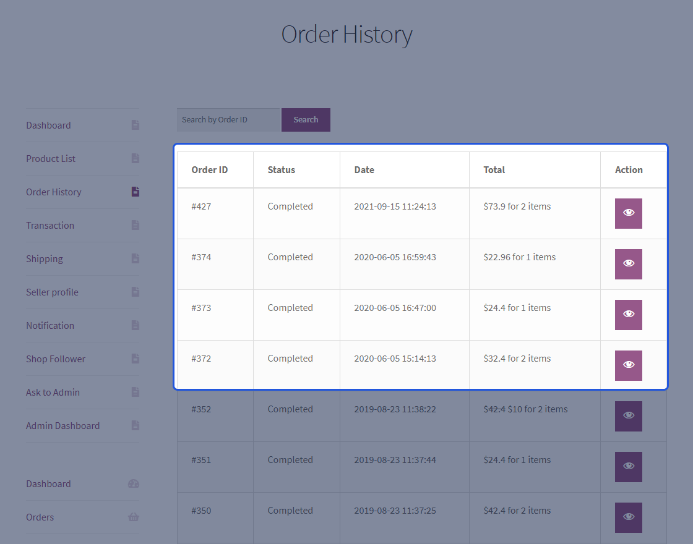
Task: Click the Search button
Action: click(306, 119)
